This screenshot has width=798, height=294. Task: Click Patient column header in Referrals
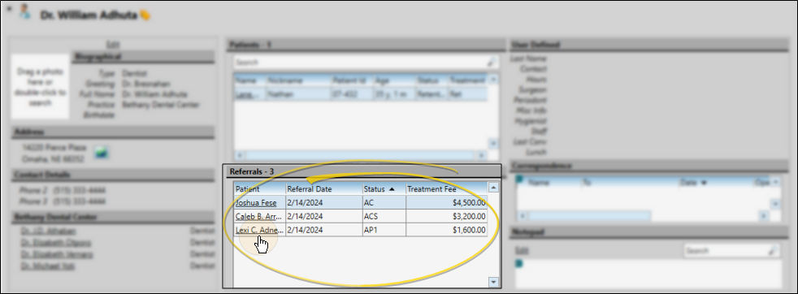[260, 188]
